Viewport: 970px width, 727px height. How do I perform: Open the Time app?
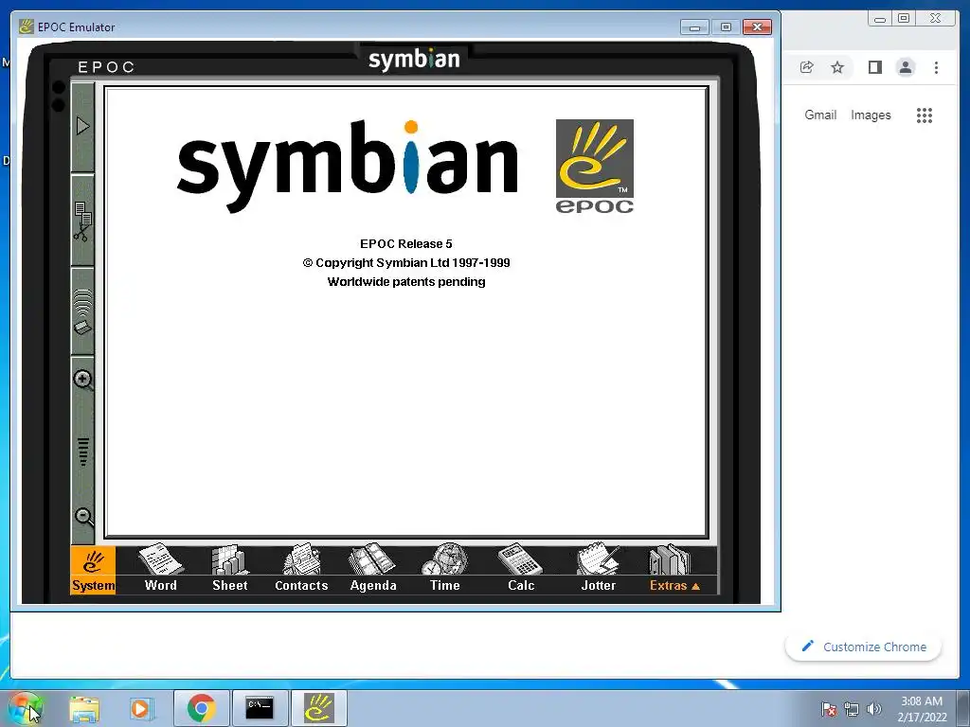point(445,570)
